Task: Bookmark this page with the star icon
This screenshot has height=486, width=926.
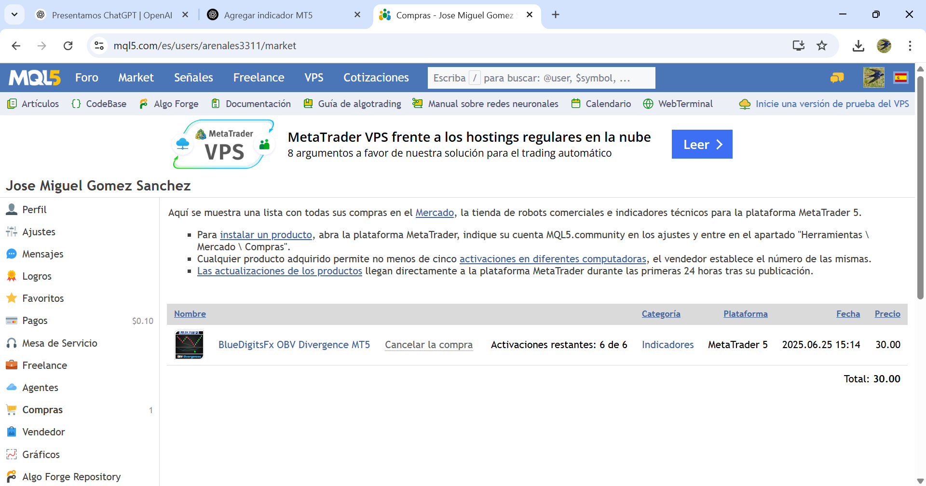Action: [x=822, y=45]
